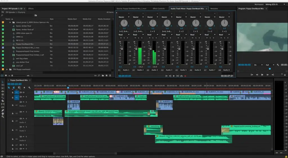The width and height of the screenshot is (288, 158).
Task: Click the HappyLazyStrumming_Ending.aif clip
Action: tap(246, 130)
